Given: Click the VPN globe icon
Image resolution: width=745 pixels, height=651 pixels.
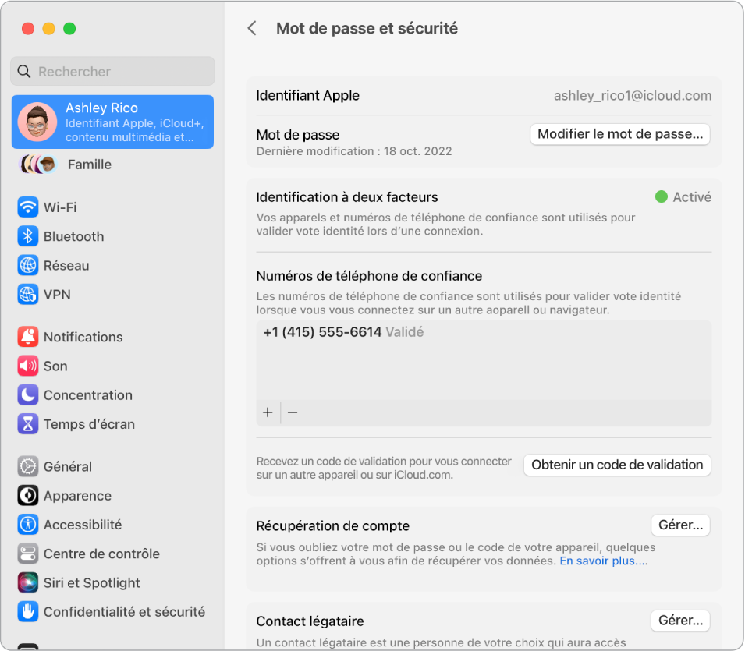Looking at the screenshot, I should (28, 294).
